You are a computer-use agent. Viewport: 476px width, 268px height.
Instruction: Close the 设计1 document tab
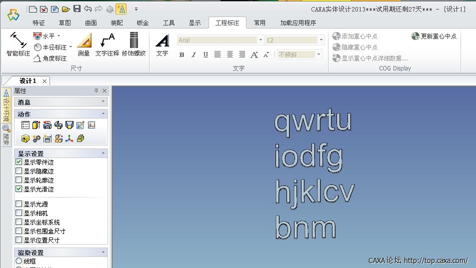pyautogui.click(x=44, y=81)
